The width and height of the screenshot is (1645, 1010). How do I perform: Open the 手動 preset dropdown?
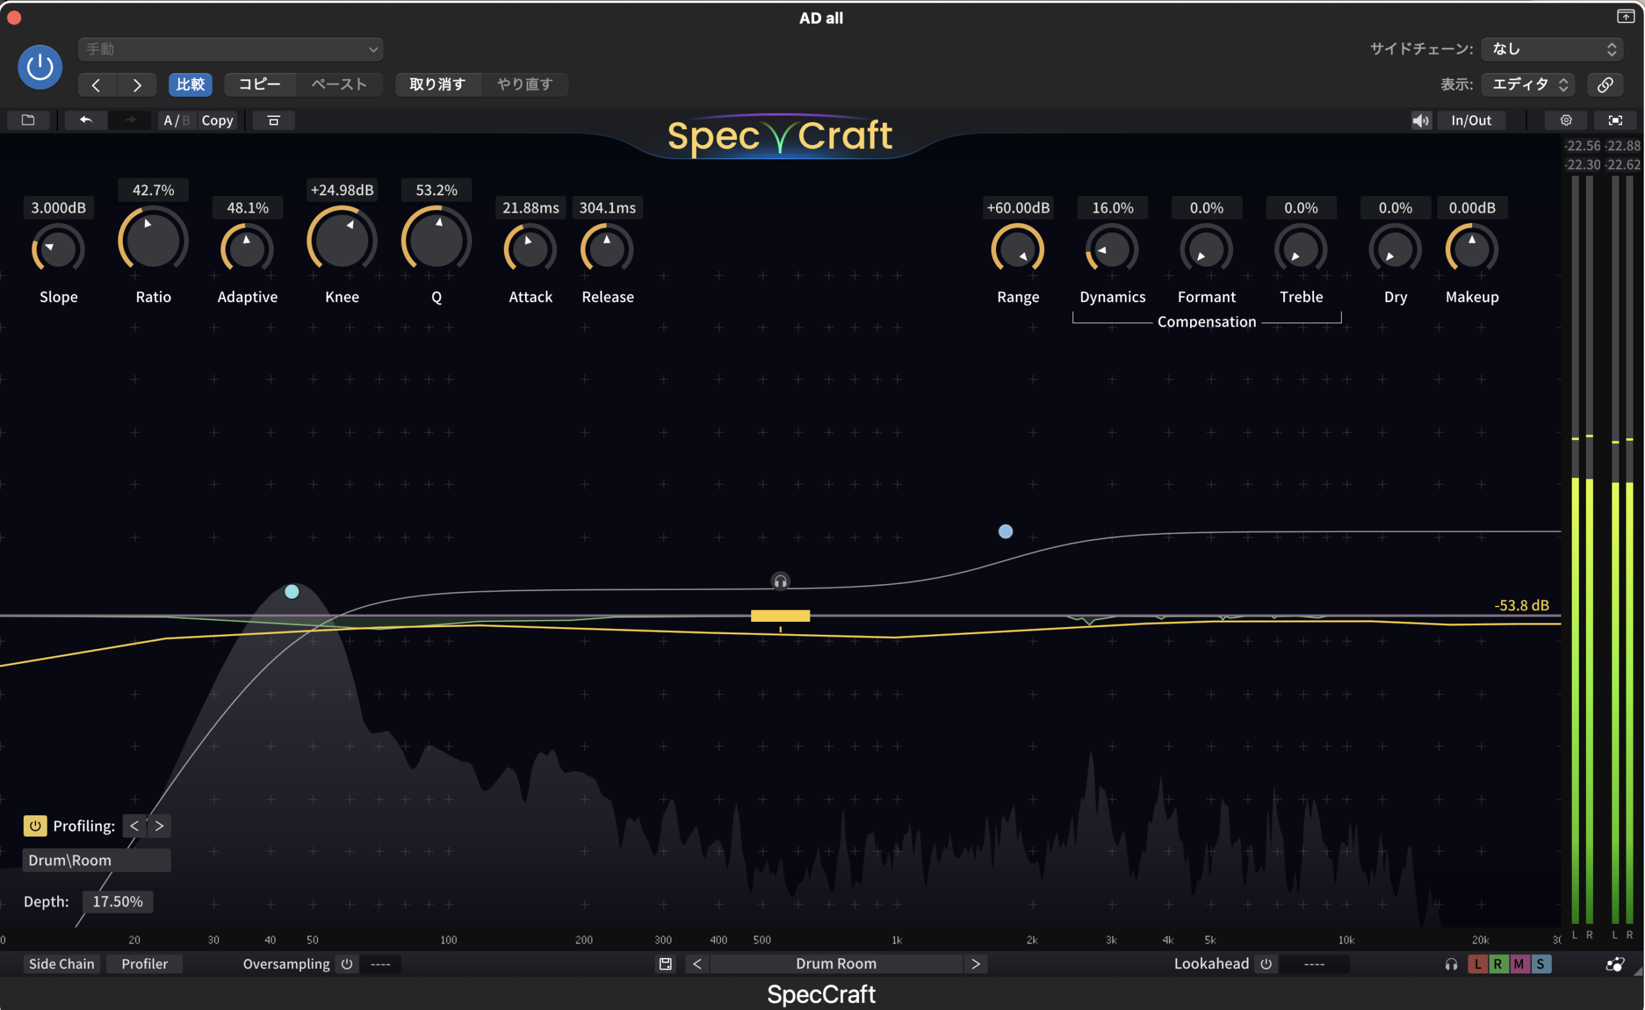pyautogui.click(x=231, y=49)
